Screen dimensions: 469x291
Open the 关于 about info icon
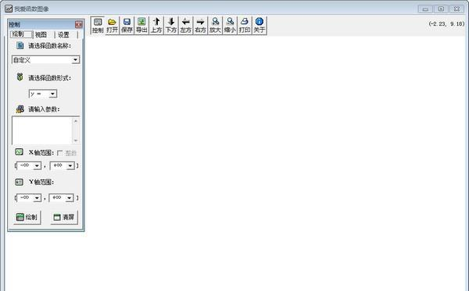click(260, 25)
